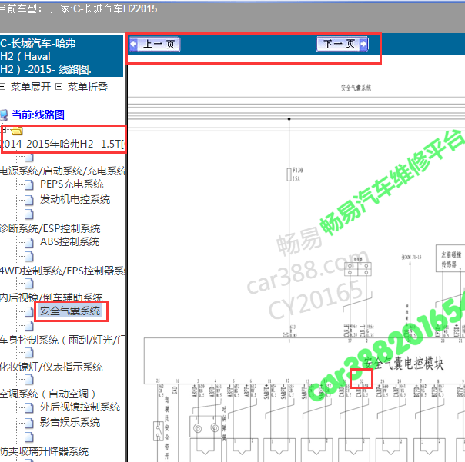Screen dimensions: 465x462
Task: Open 4WD控制系统/EPS控制器 diagram
Action: (62, 271)
